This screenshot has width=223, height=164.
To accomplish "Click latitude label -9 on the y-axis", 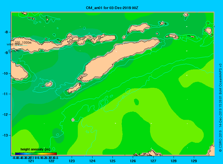I will click(x=6, y=53).
